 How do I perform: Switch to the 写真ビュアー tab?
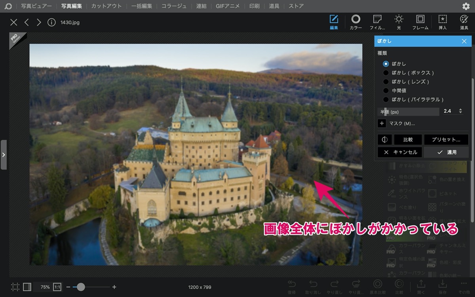[x=36, y=6]
